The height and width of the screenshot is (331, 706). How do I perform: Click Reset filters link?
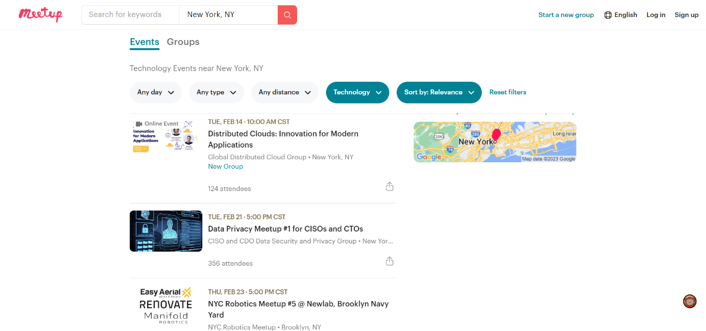click(x=508, y=92)
